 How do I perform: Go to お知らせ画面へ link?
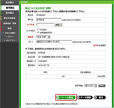tap(9, 33)
